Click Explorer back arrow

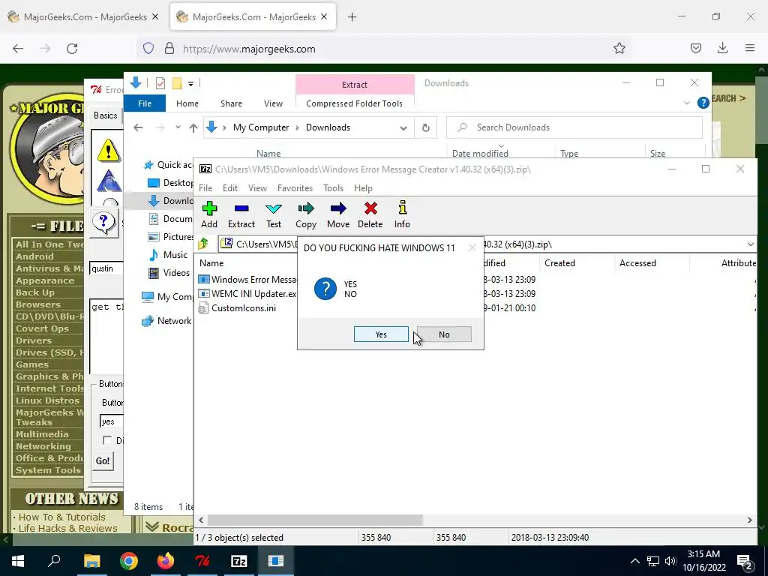(x=138, y=127)
